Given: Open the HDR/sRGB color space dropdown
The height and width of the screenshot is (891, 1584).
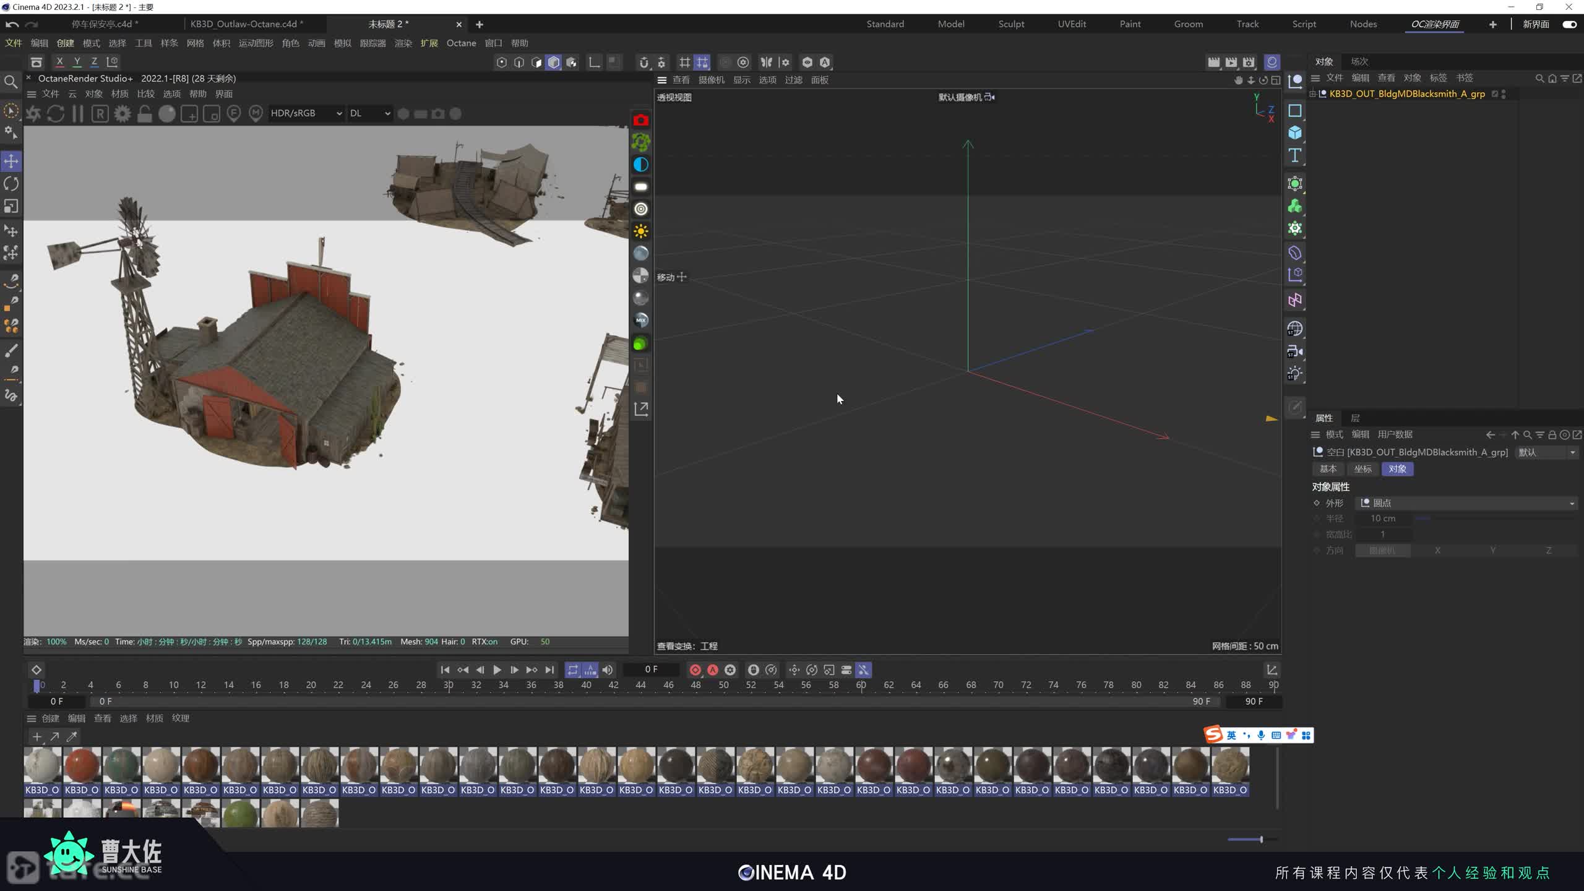Looking at the screenshot, I should 306,113.
